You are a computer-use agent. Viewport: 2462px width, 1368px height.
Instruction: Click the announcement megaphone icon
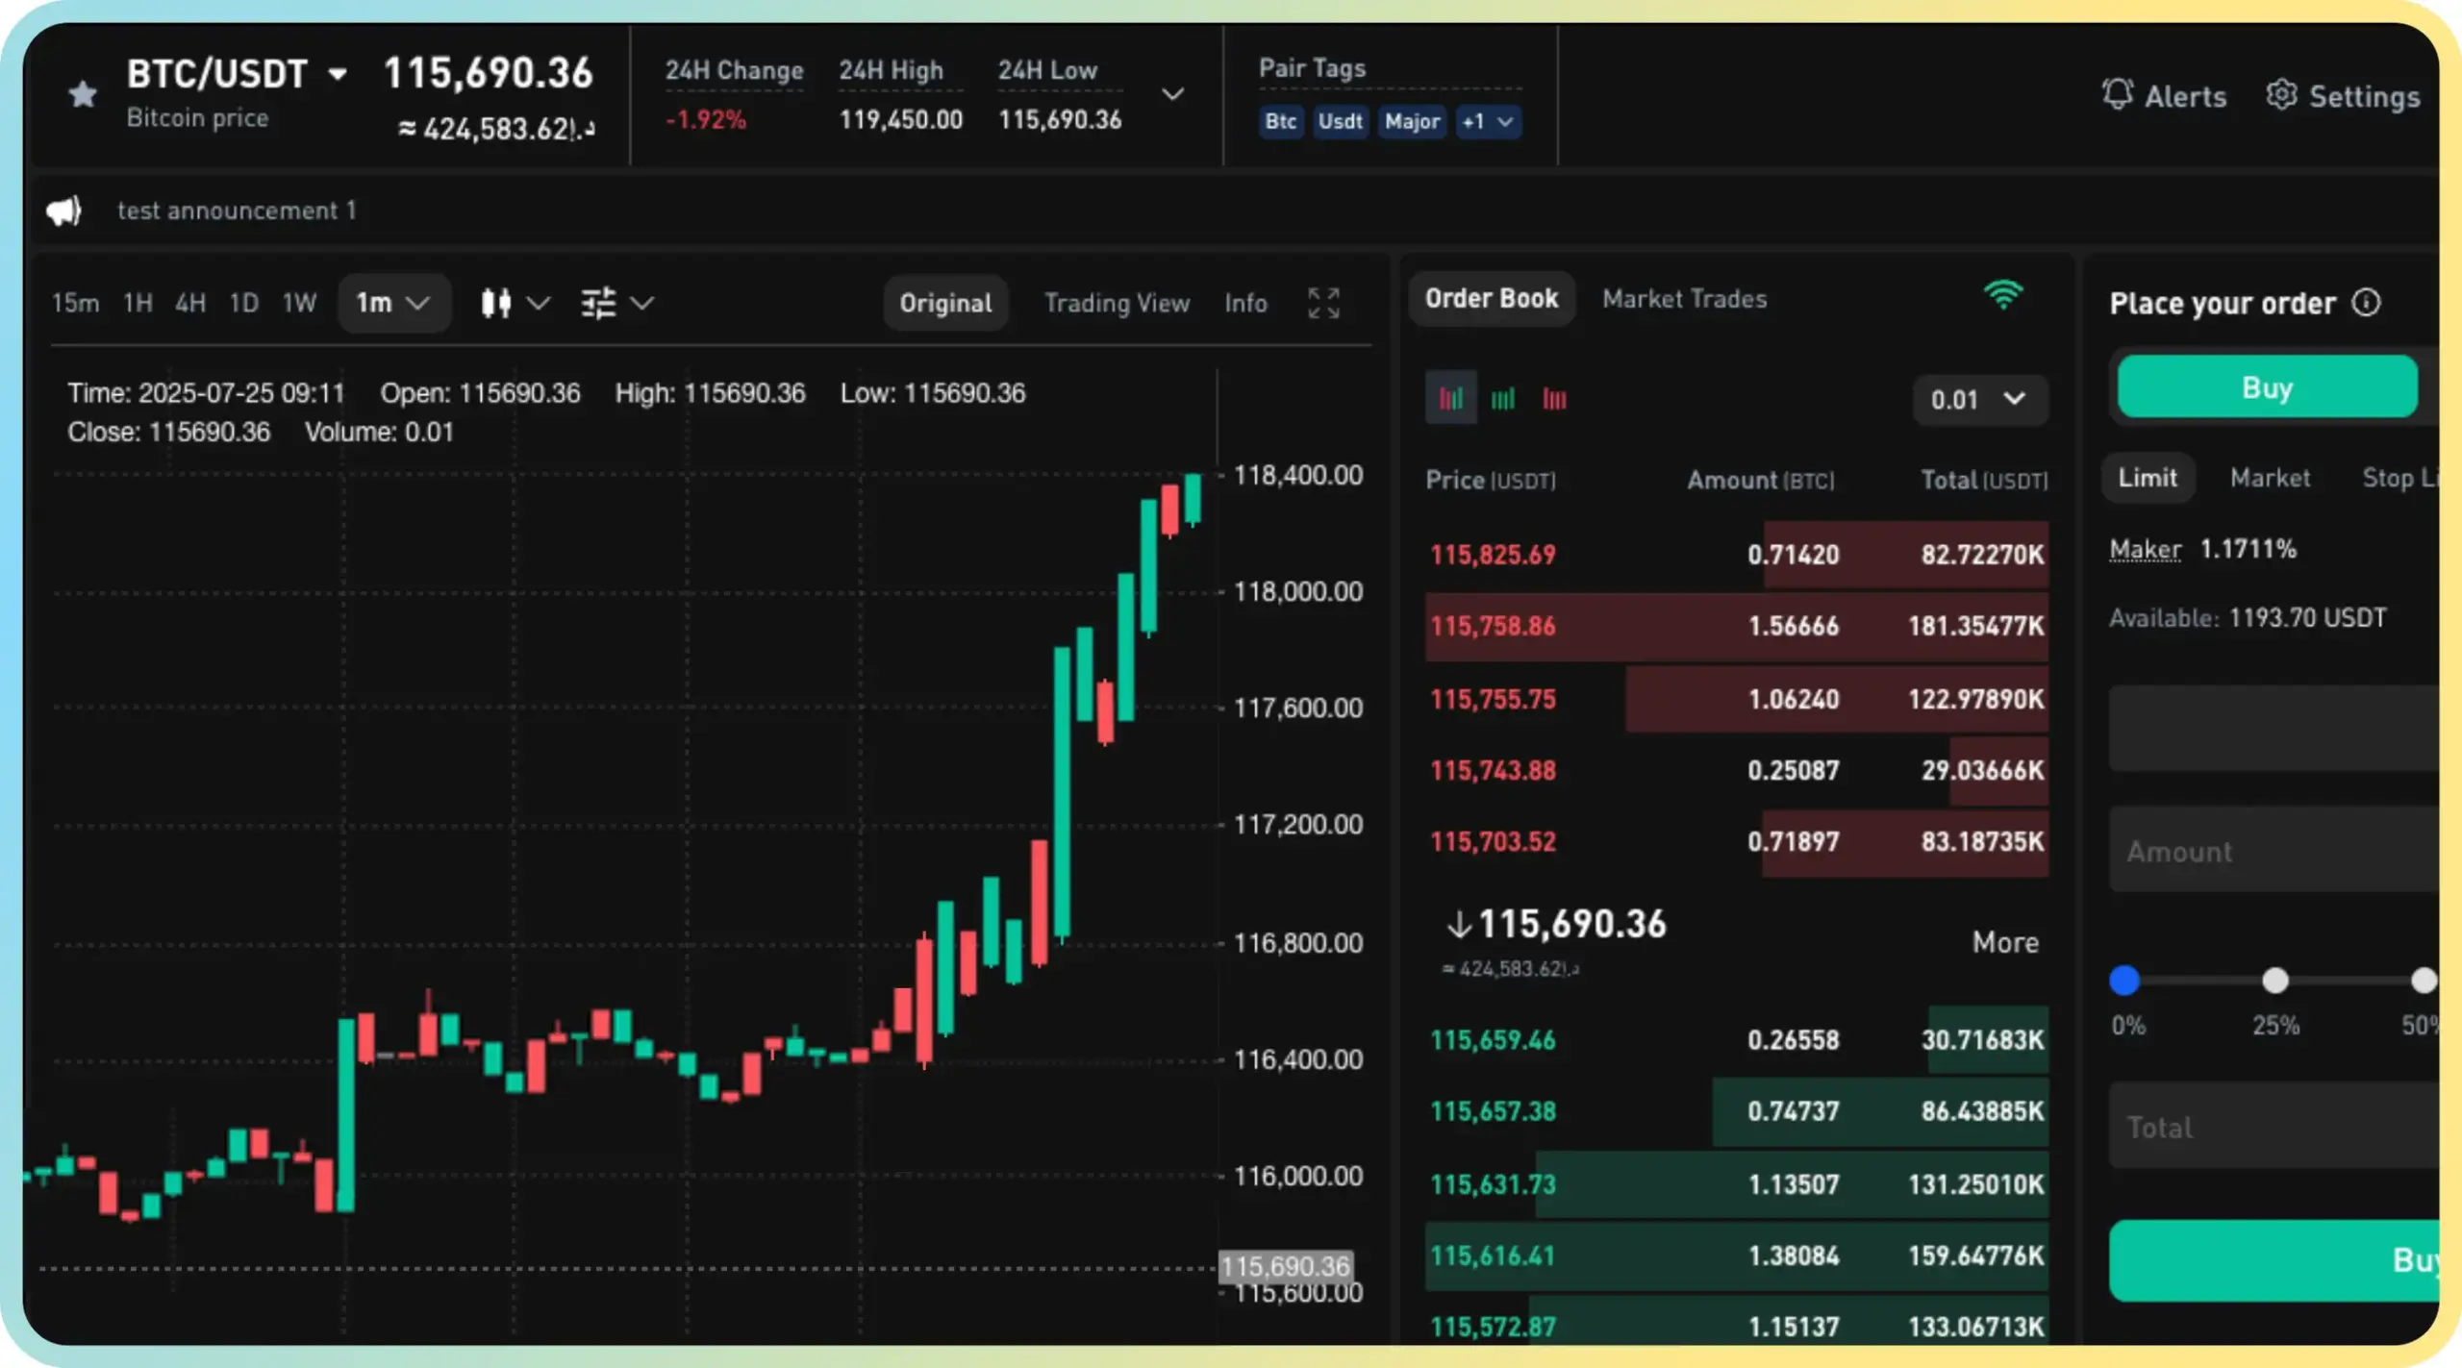point(62,211)
